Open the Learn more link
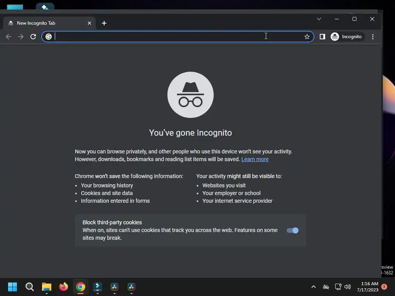395x296 pixels. coord(255,159)
